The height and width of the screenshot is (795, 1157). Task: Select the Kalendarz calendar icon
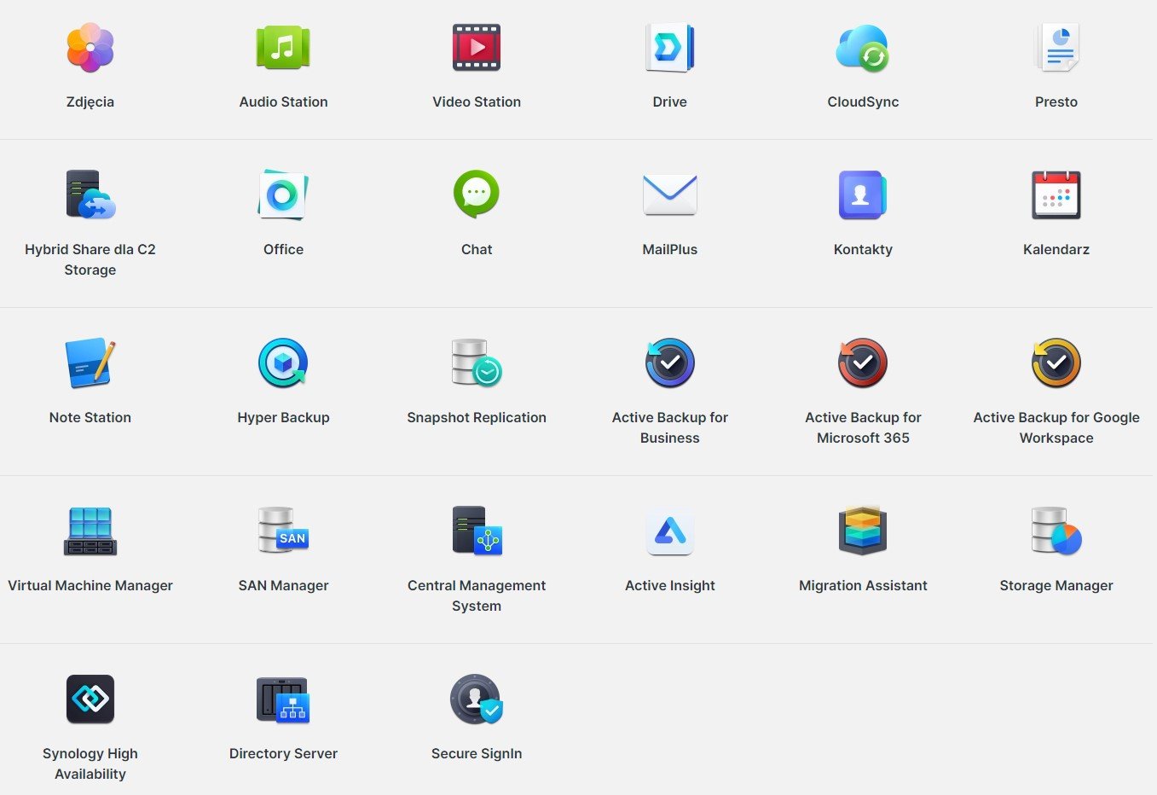(x=1056, y=195)
